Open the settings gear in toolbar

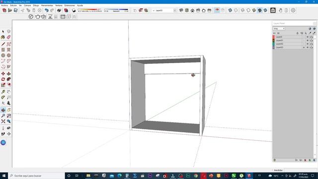293,10
